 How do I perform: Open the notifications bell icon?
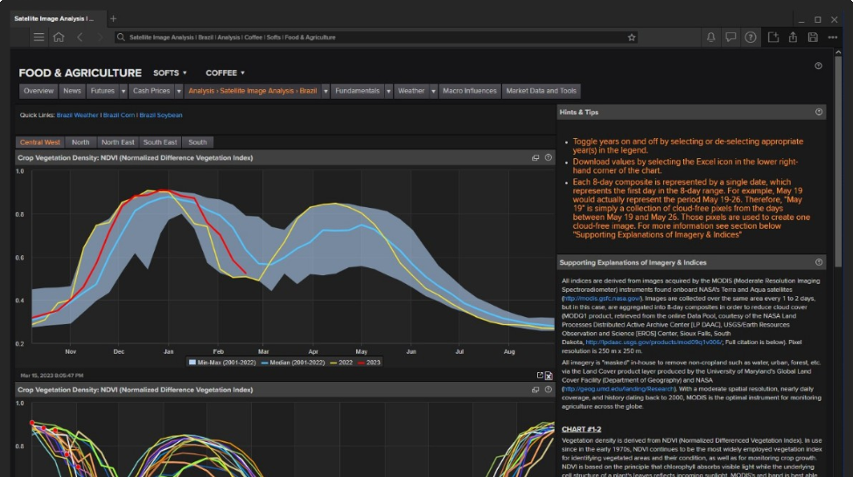point(710,38)
